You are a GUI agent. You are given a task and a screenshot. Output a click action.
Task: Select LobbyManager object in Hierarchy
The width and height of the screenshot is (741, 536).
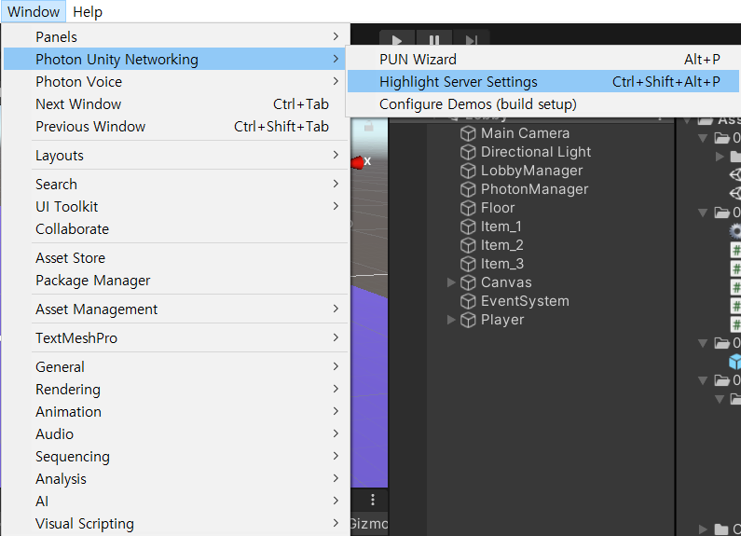pyautogui.click(x=531, y=171)
